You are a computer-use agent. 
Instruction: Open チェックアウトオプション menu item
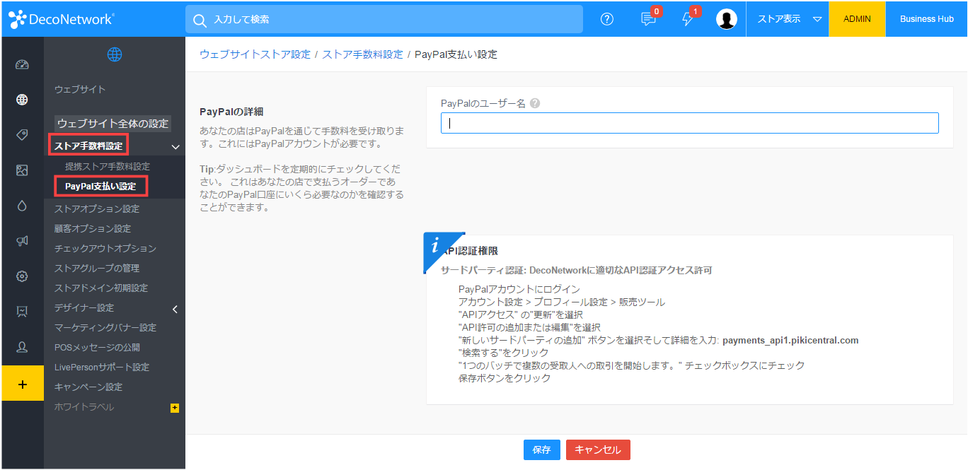[105, 249]
